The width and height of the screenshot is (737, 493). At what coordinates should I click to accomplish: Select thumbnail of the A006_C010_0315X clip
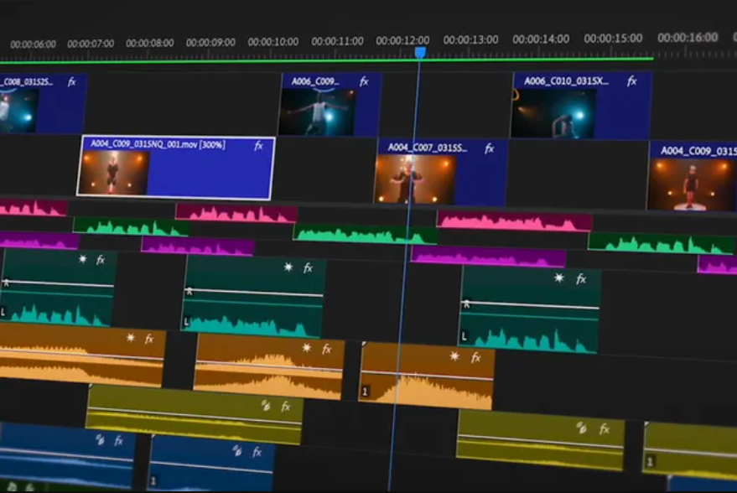point(553,113)
